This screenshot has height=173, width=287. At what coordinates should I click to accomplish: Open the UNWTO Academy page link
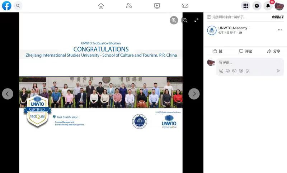(x=232, y=28)
